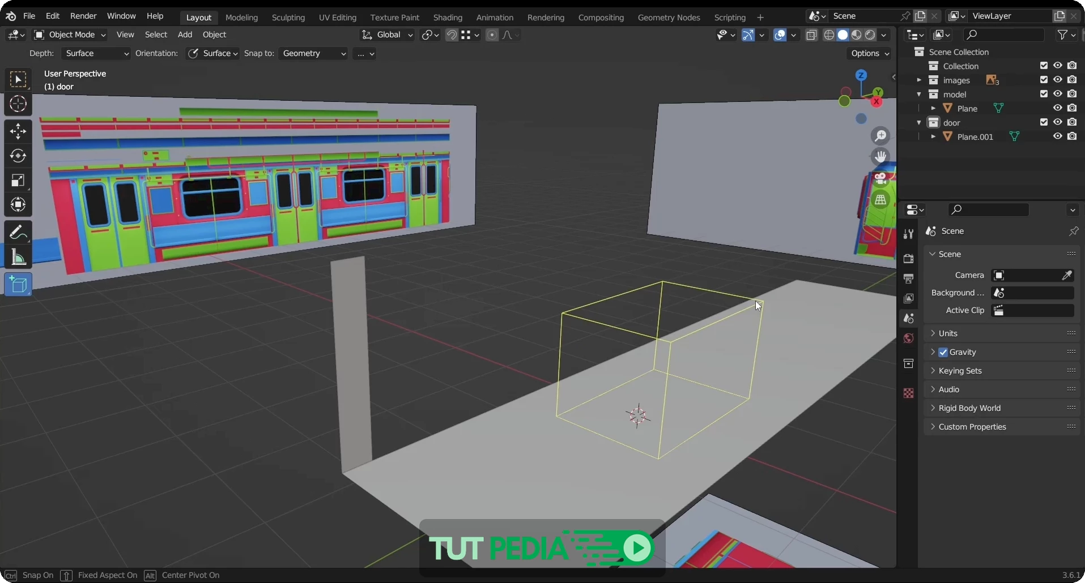The image size is (1085, 583).
Task: Hide Plane.001 in viewport
Action: pyautogui.click(x=1058, y=136)
